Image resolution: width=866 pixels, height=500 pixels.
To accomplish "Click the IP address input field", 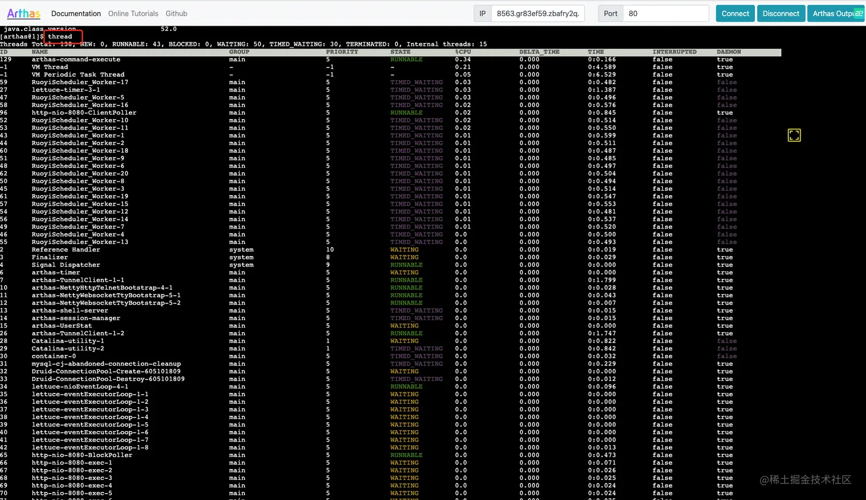I will 538,14.
